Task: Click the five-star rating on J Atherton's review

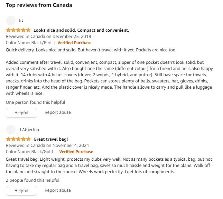Action: pos(18,139)
